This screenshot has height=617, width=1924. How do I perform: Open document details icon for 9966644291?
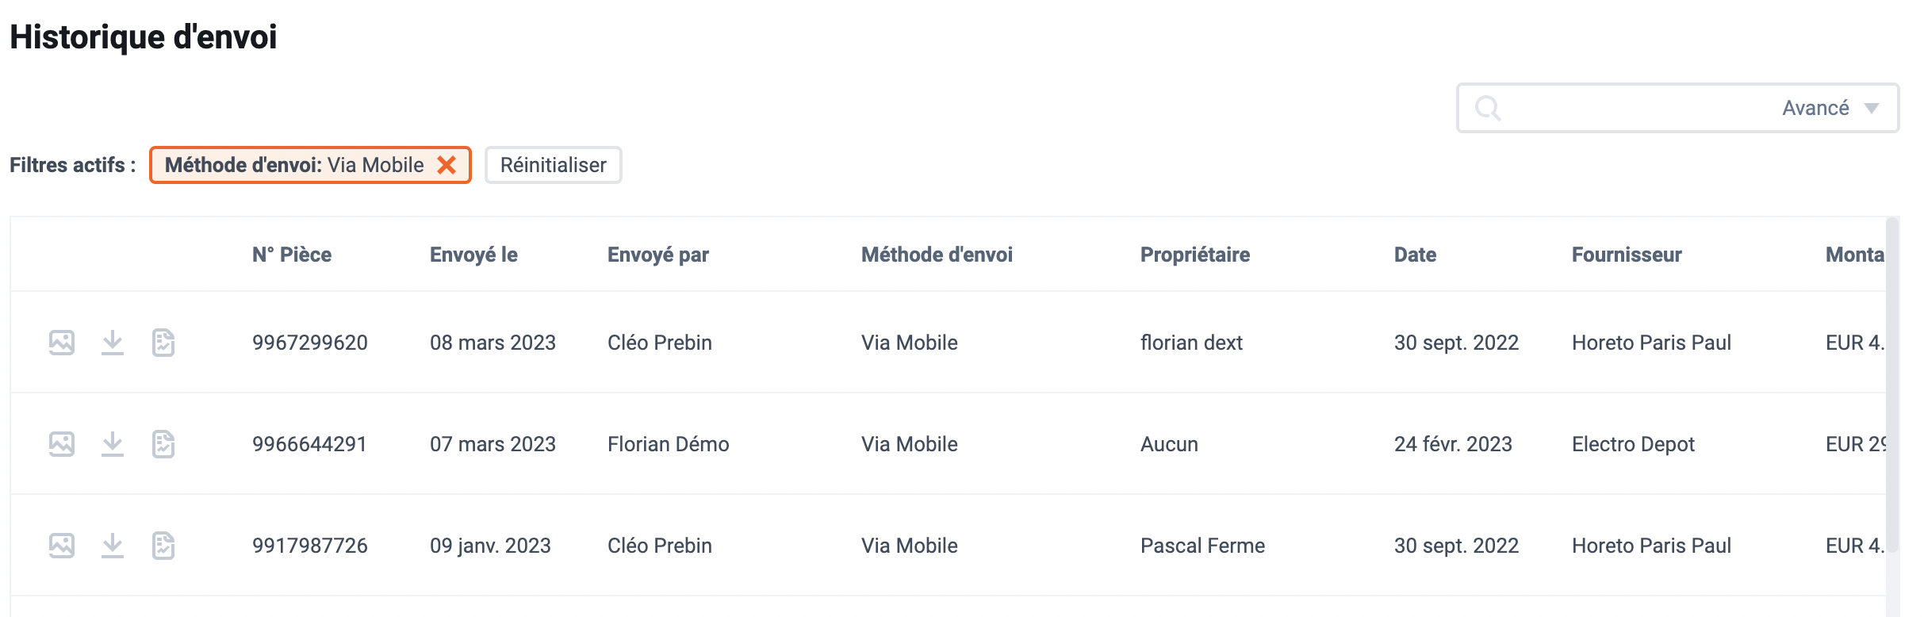163,444
